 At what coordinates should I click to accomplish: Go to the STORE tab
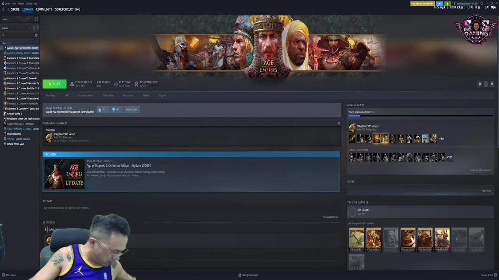pos(15,9)
